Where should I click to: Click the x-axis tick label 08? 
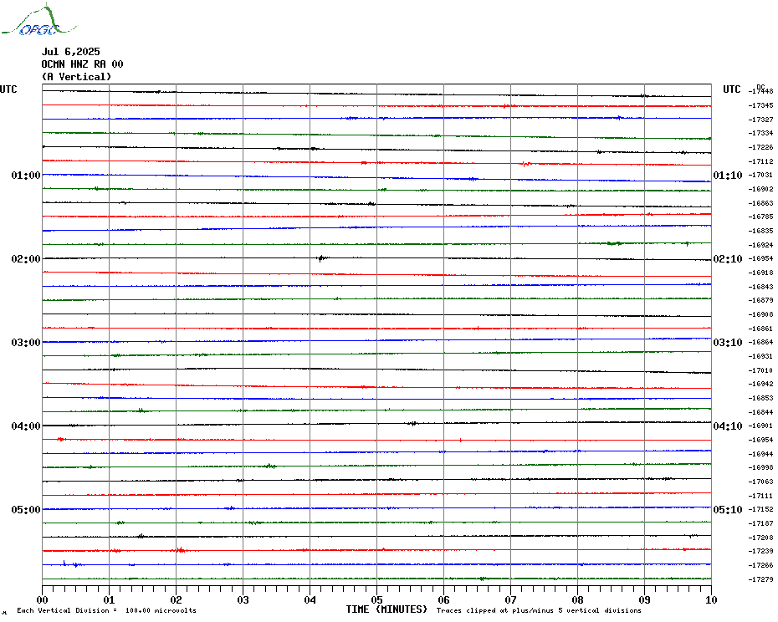tap(577, 600)
